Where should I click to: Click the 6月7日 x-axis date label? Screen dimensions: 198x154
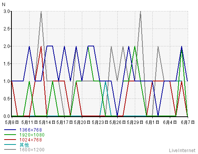[x=188, y=122]
